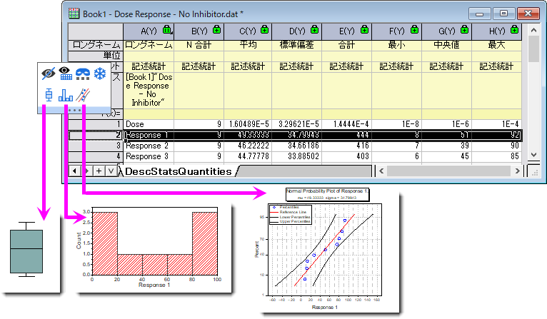Click the 標準偏差 long name cell
Image resolution: width=547 pixels, height=319 pixels.
coord(297,45)
